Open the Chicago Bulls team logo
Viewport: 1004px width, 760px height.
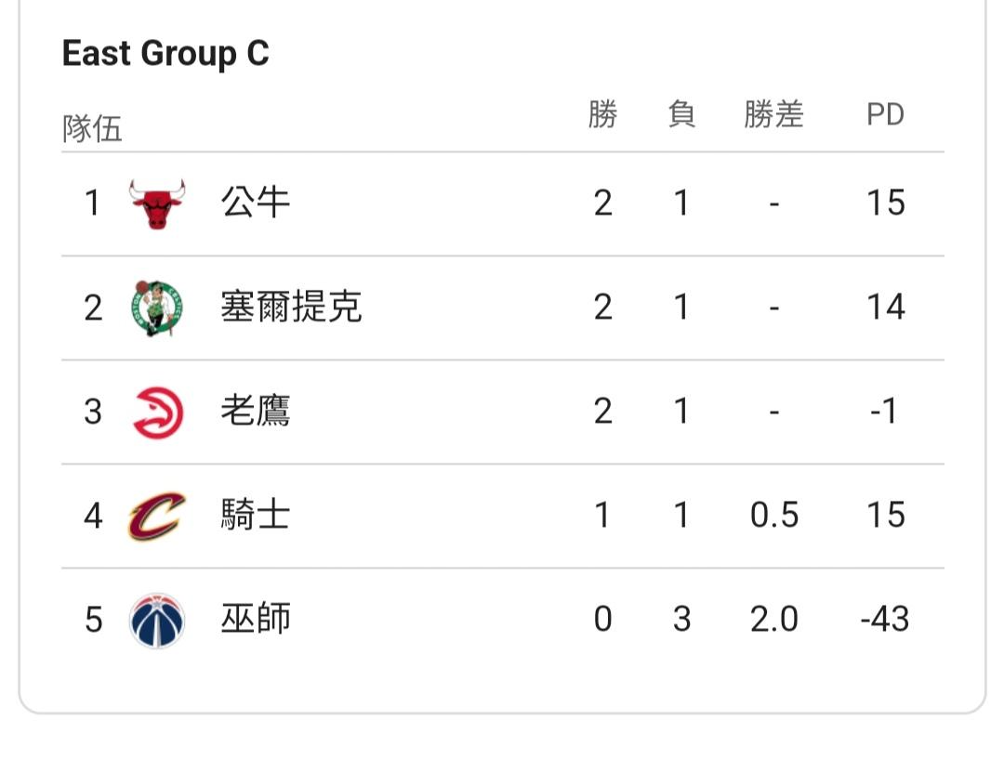[157, 203]
